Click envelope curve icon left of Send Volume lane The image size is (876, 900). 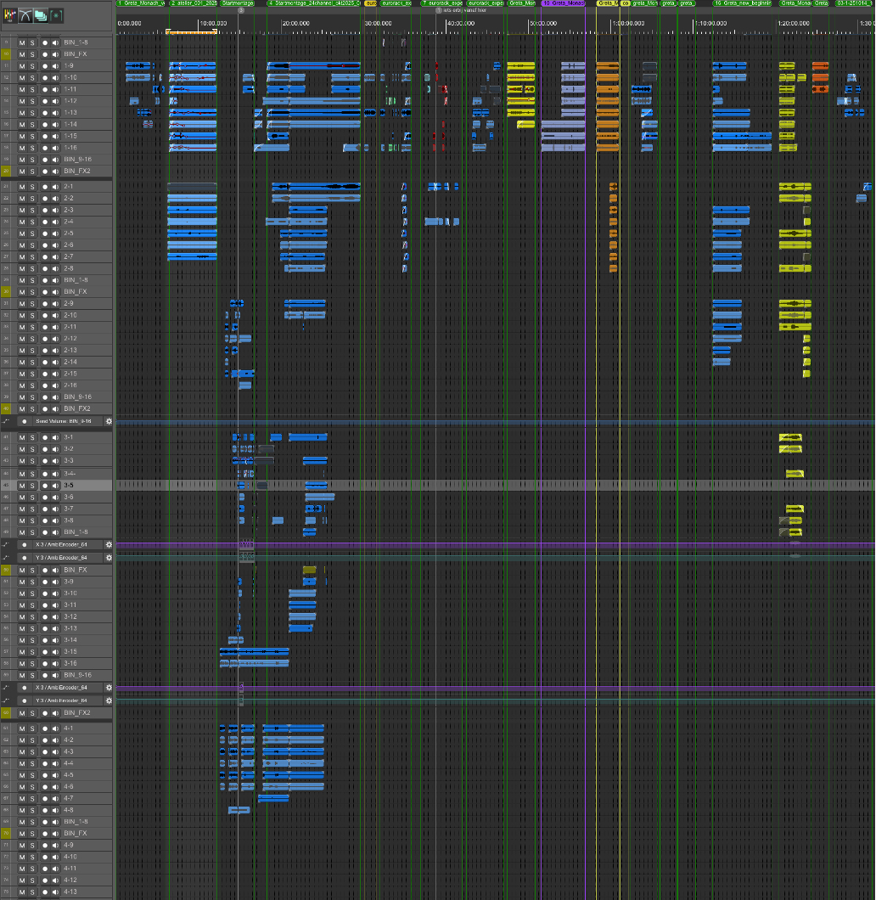coord(7,421)
